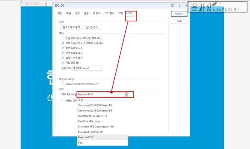Screen dimensions: 250x149
Task: Uncheck 풍선 도움말 사용 checkbox
Action: pos(63,48)
